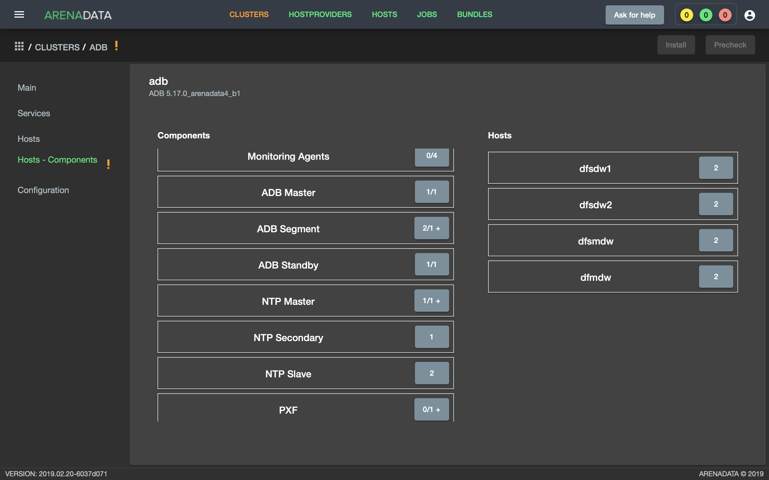Open the Configuration sidebar section
The height and width of the screenshot is (480, 769).
click(x=43, y=190)
